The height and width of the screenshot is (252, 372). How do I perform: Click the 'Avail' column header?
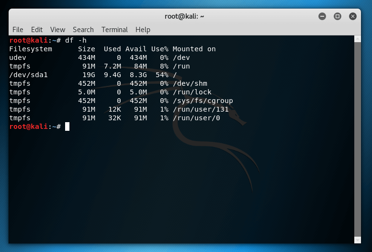tap(136, 49)
